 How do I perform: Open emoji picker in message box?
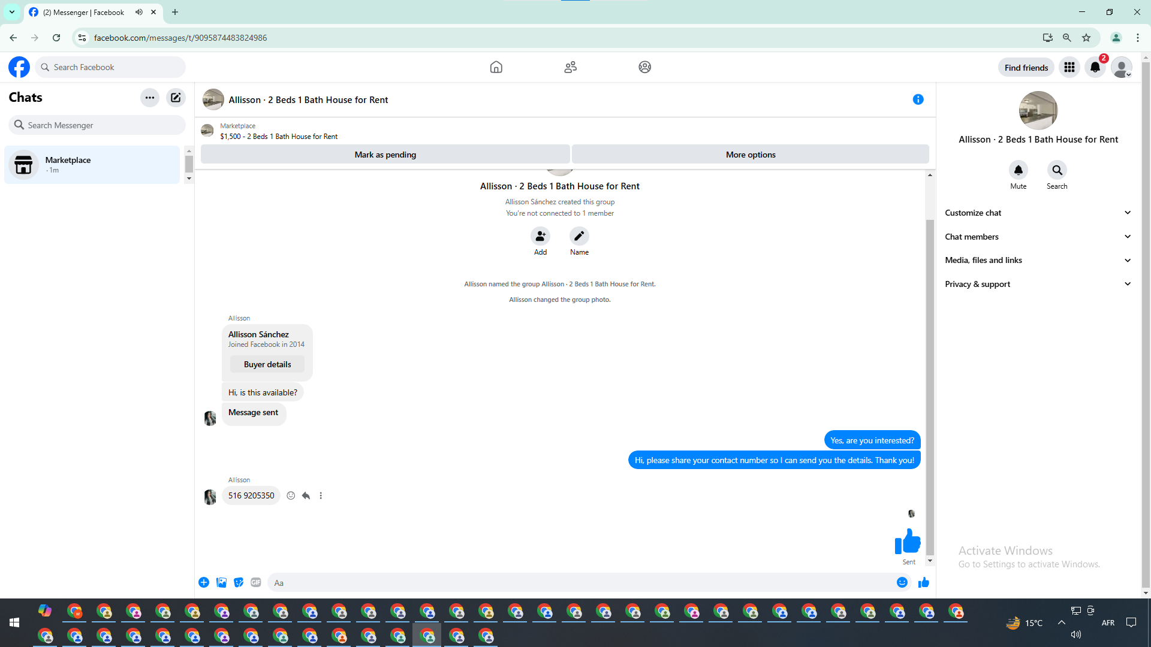(x=902, y=582)
